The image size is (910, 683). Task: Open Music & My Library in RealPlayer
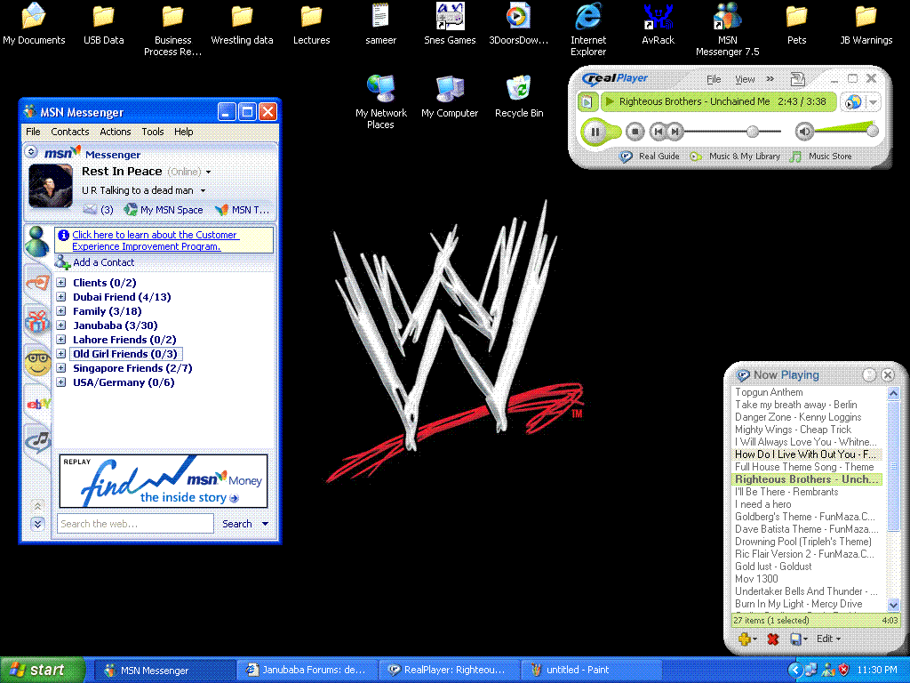point(735,157)
